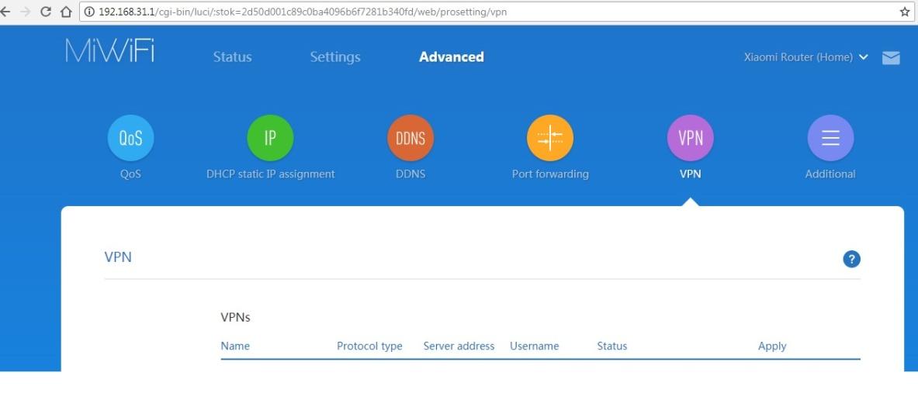Select the purple VPN icon
918x410 pixels.
(x=690, y=140)
